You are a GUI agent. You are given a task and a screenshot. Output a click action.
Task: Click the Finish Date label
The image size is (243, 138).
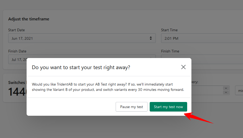tap(17, 51)
